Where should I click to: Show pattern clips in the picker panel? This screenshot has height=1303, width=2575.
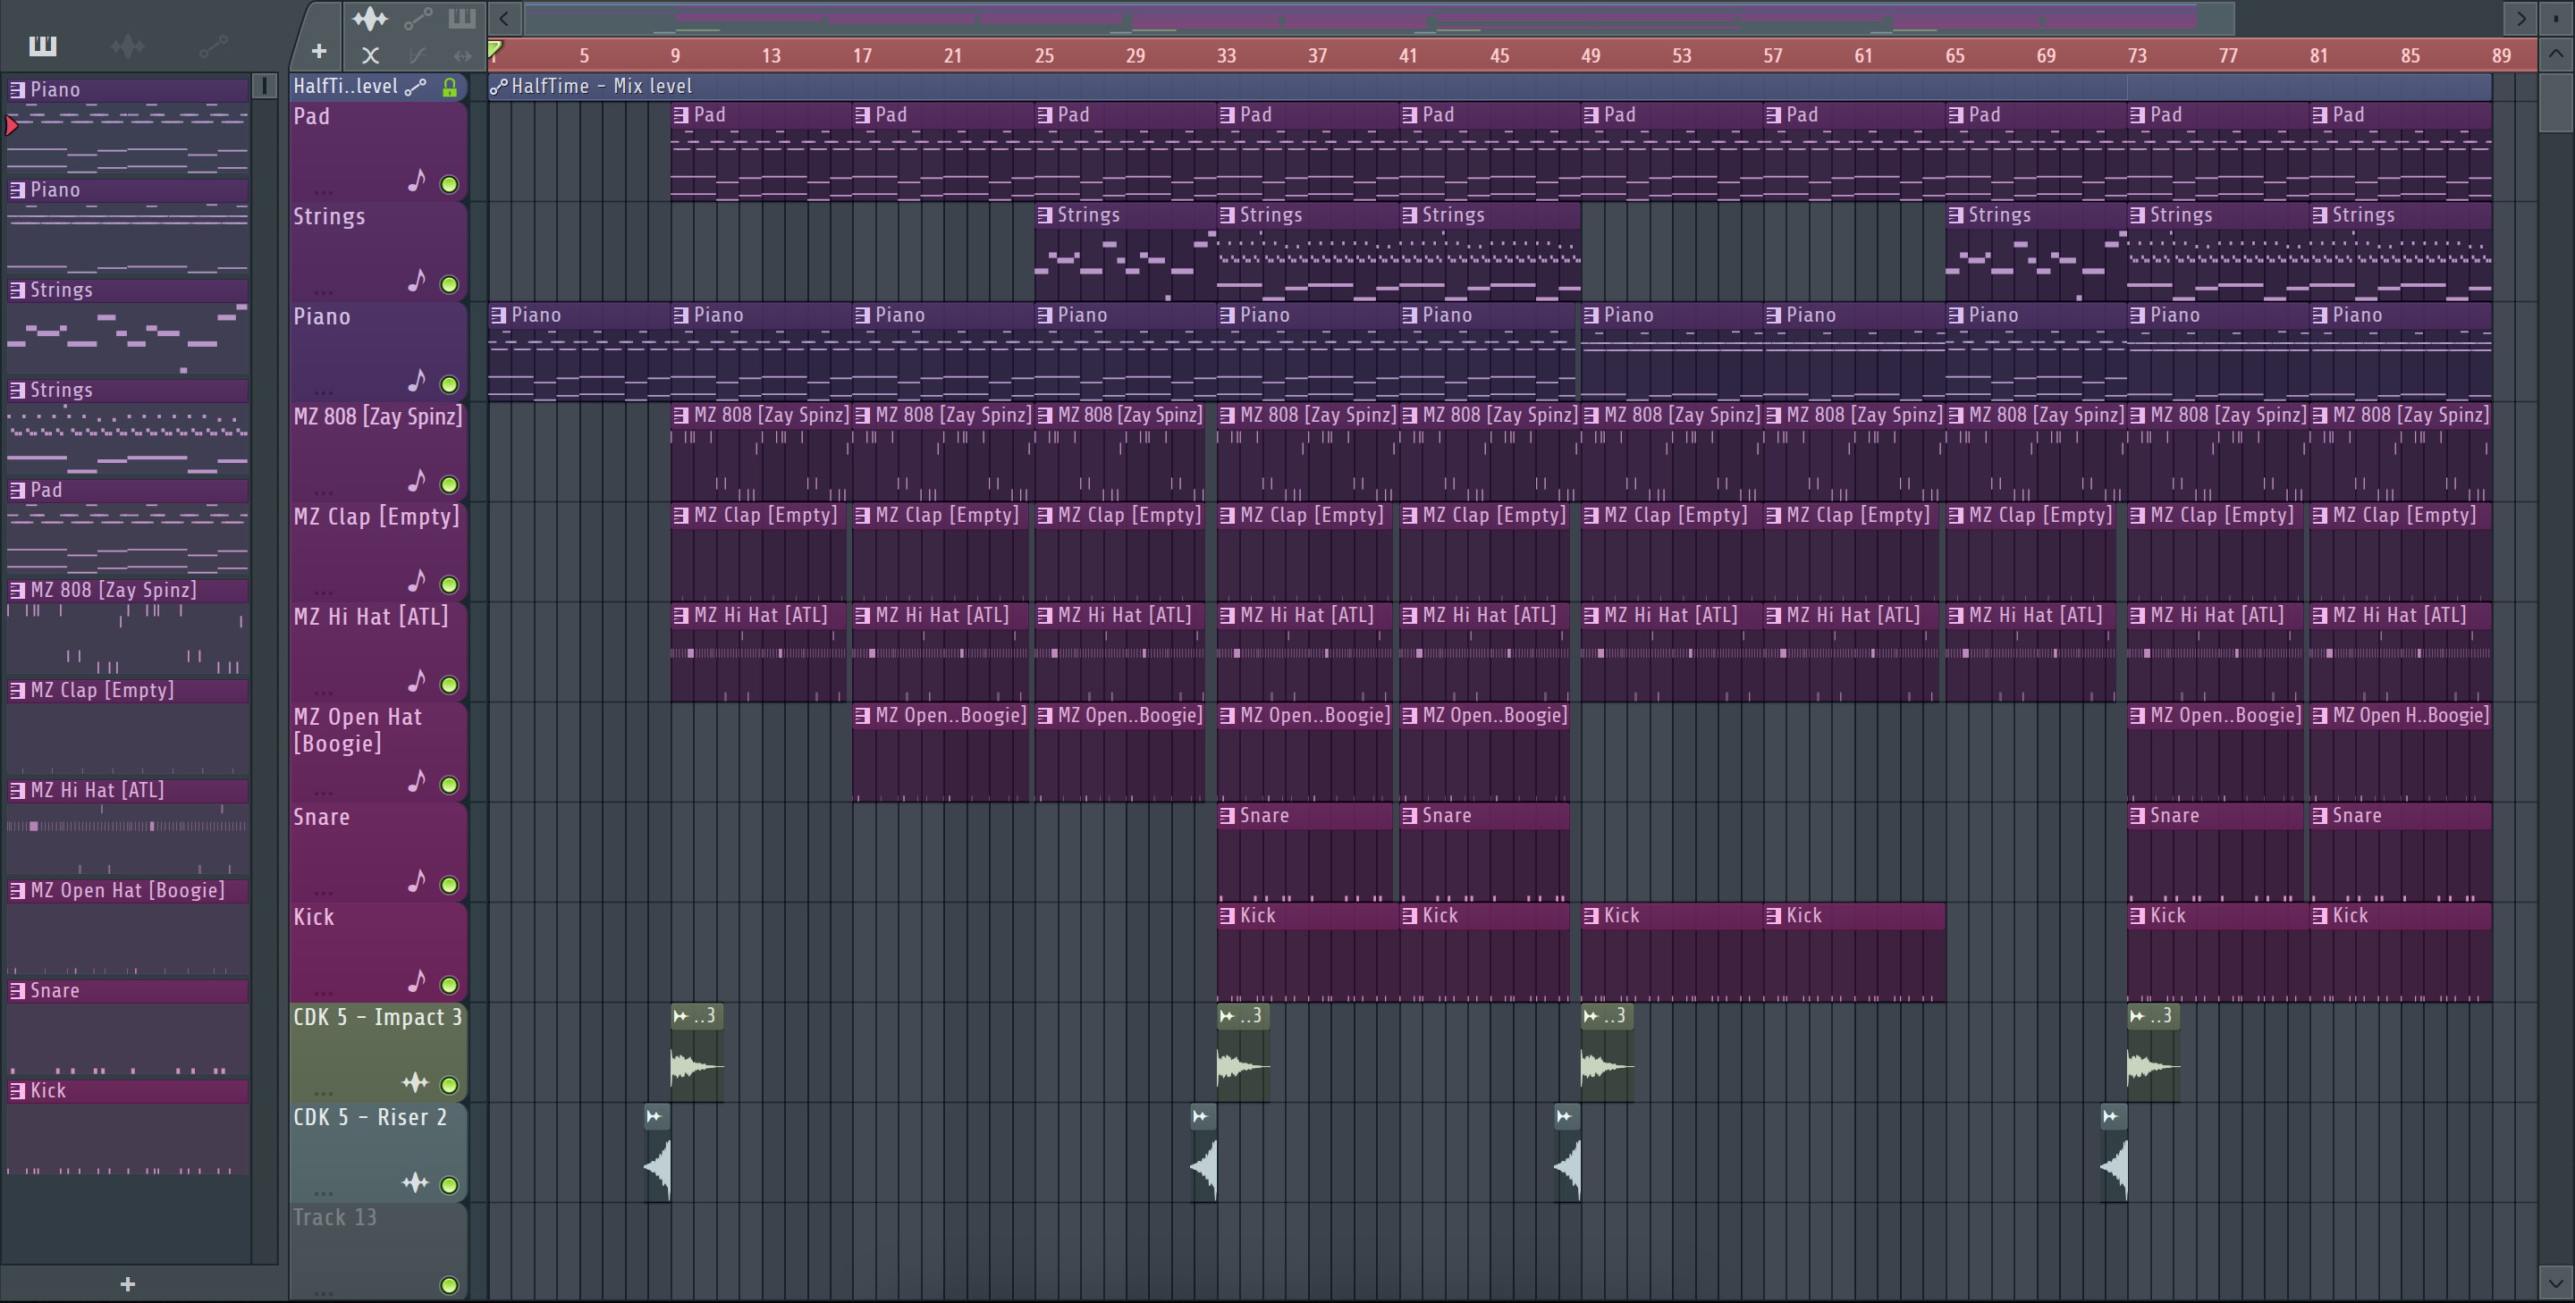[43, 46]
